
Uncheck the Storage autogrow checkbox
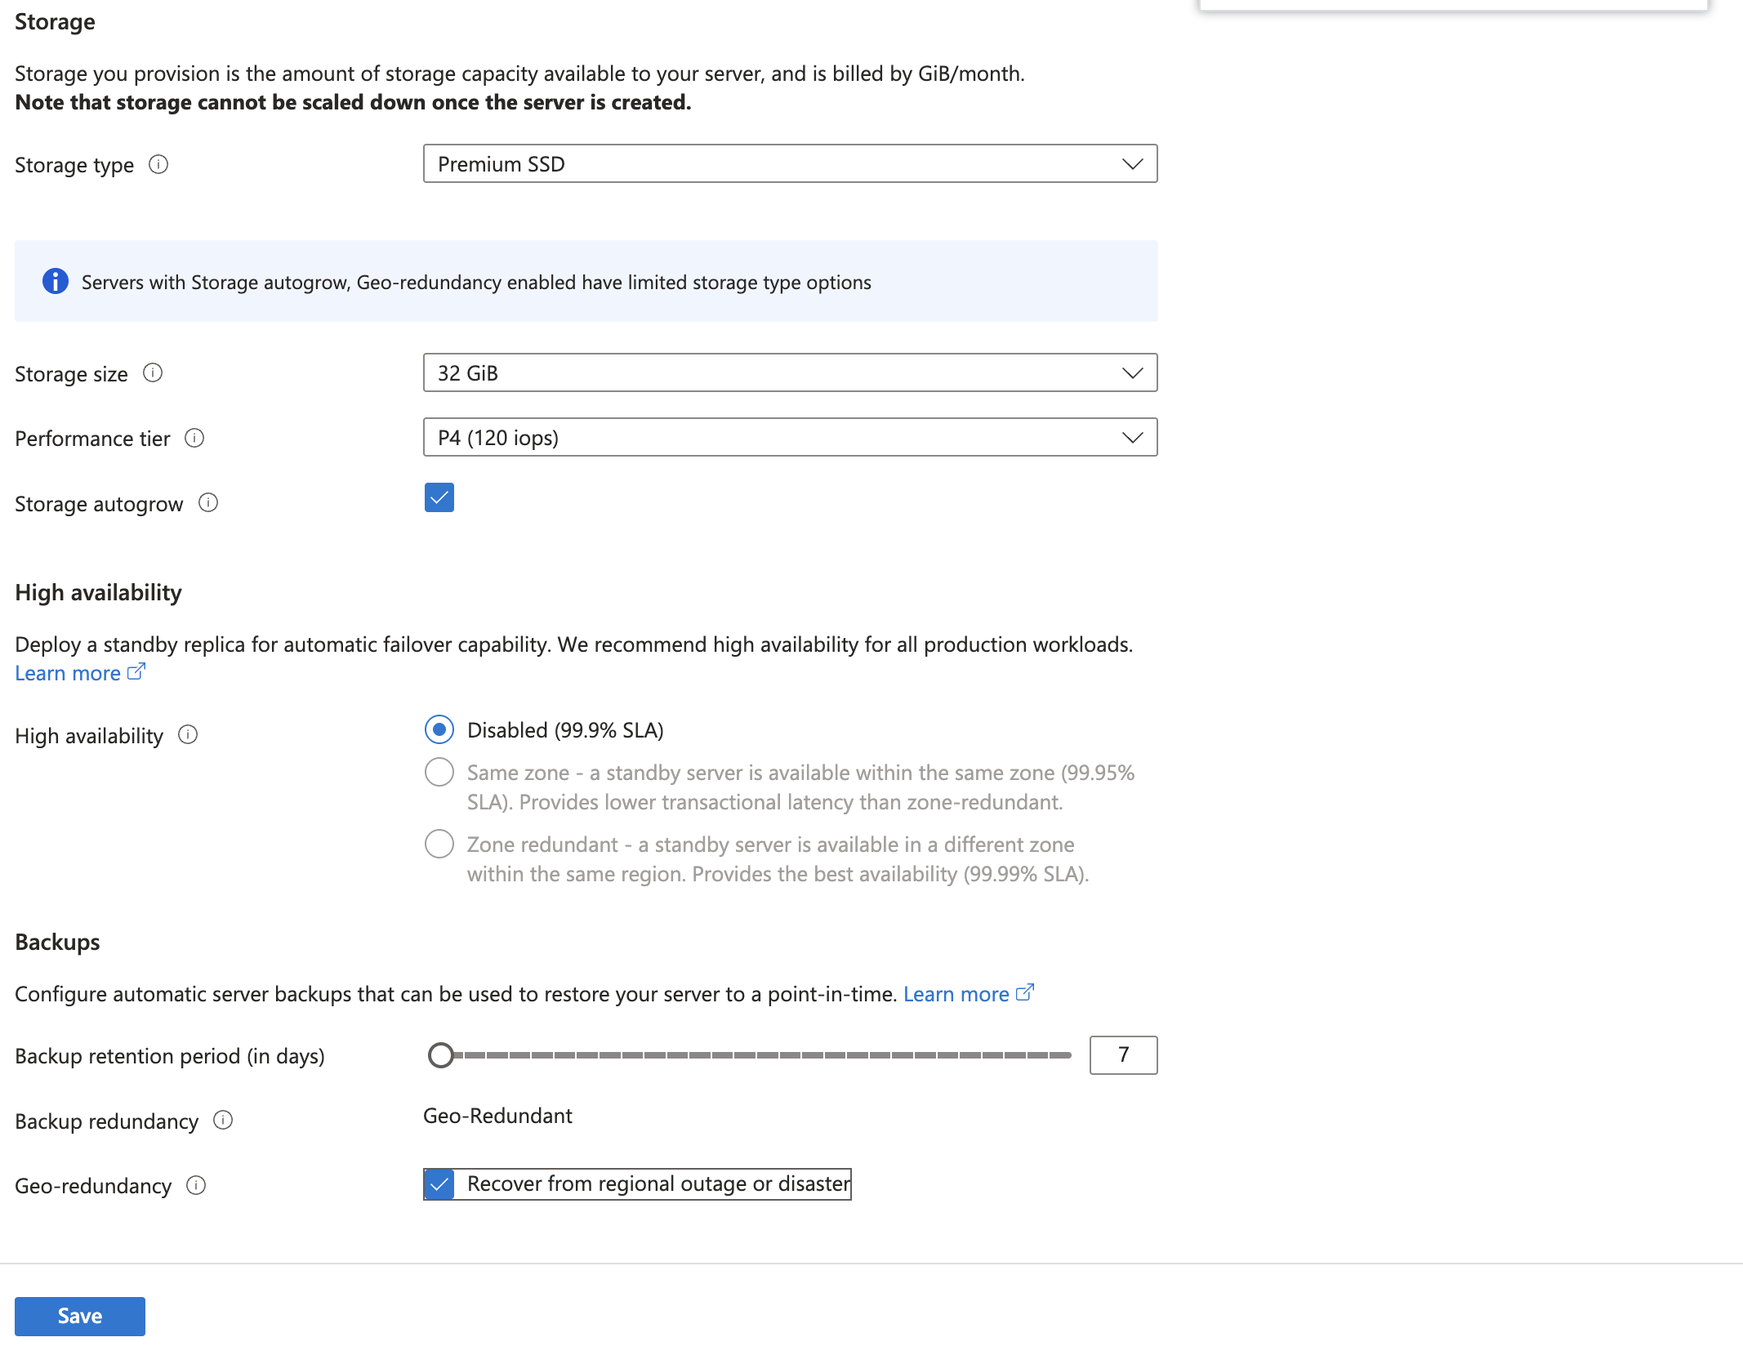[439, 497]
